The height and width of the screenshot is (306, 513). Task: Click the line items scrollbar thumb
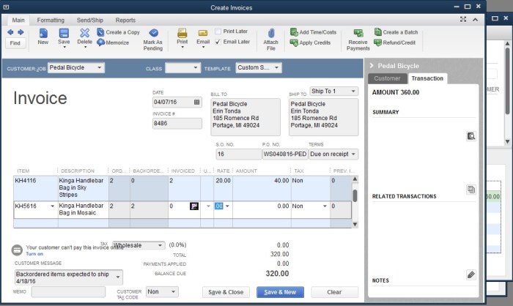coord(355,196)
